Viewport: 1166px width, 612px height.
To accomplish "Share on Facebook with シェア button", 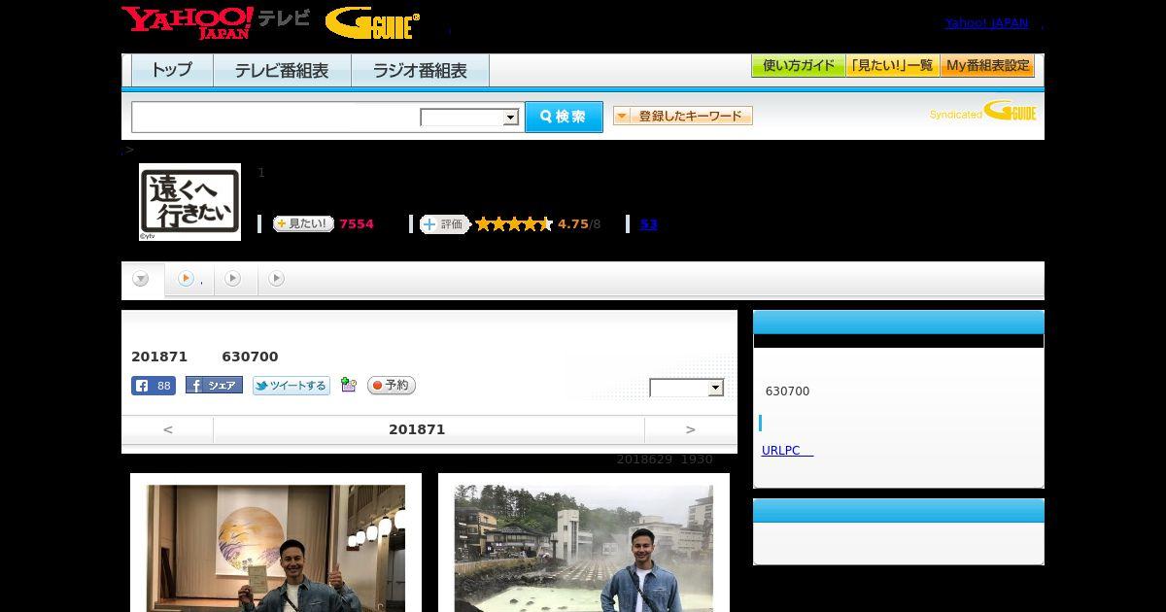I will [x=214, y=386].
